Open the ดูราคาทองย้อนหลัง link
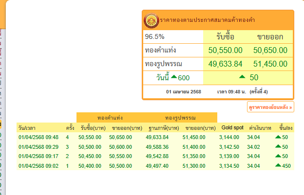This screenshot has height=195, width=304. 270,107
